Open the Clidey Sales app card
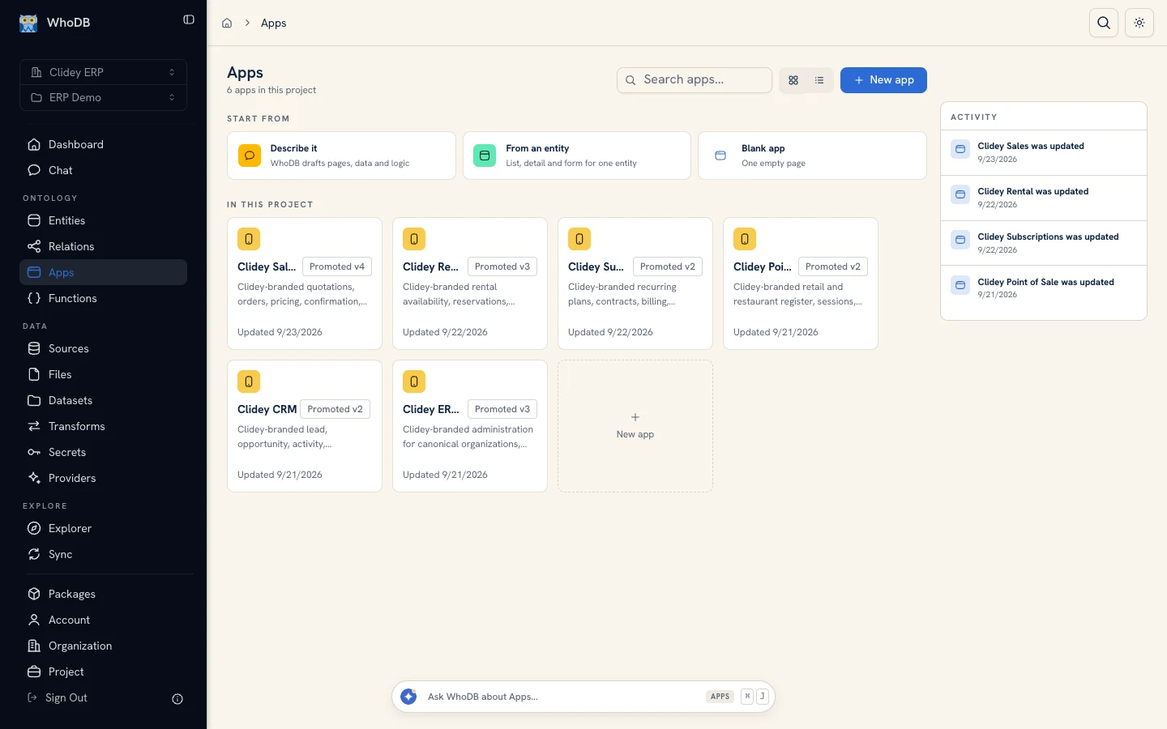Screen dimensions: 1167x729 tap(305, 283)
